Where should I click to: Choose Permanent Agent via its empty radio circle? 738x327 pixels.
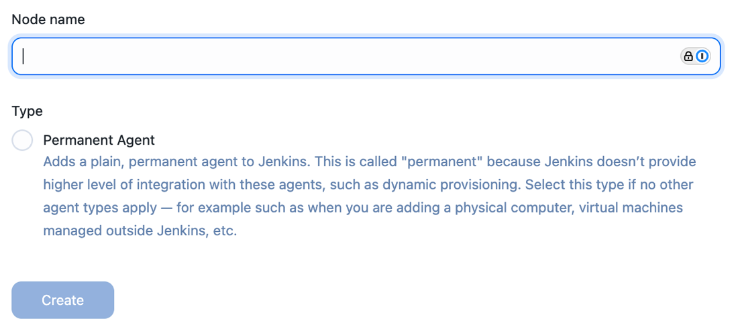[x=22, y=140]
